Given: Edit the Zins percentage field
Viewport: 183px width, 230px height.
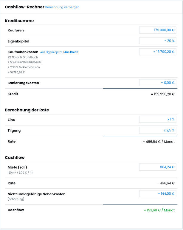Looking at the screenshot, I should coord(157,119).
